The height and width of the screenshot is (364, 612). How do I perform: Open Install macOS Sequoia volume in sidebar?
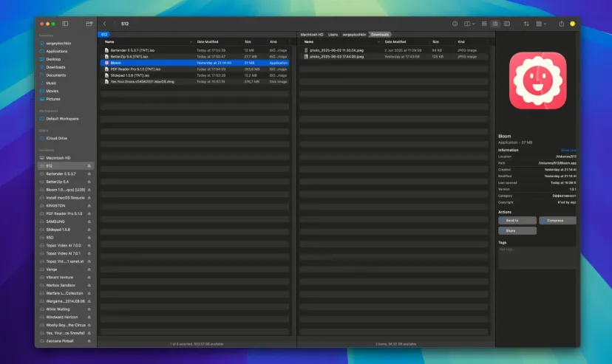[66, 198]
